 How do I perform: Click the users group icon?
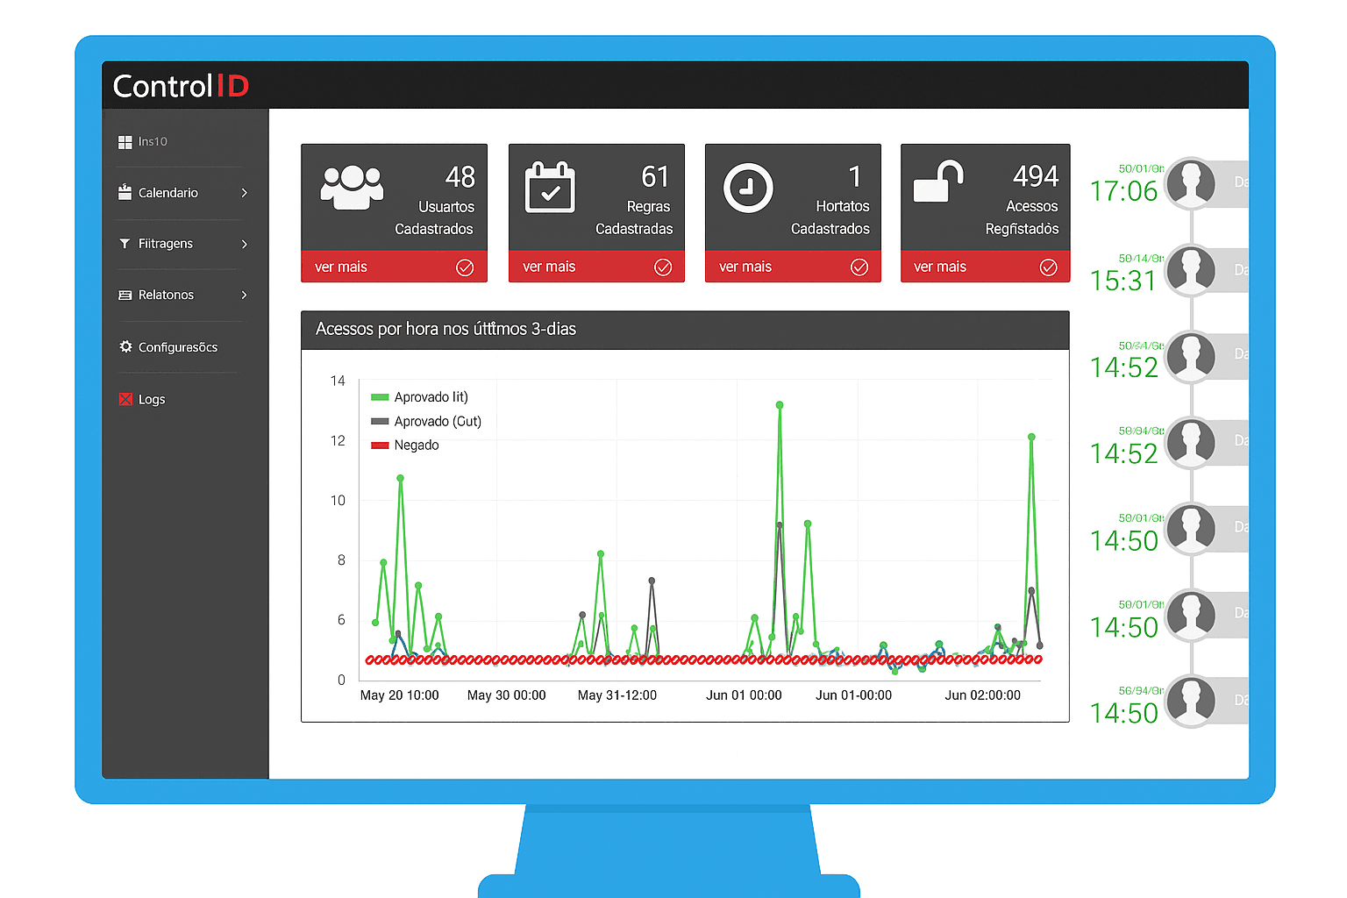pos(352,187)
